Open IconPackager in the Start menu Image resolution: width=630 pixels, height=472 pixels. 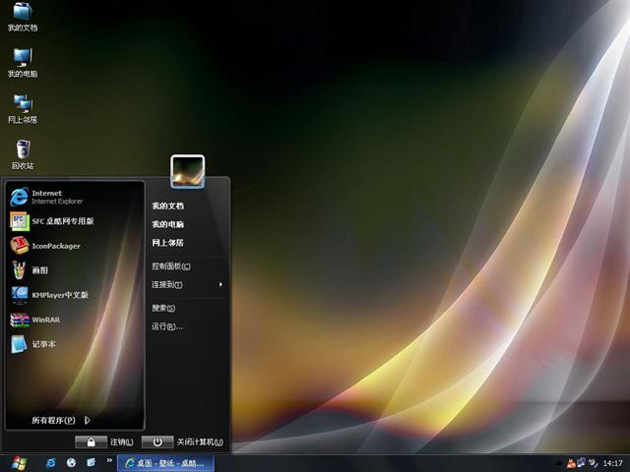[x=54, y=246]
